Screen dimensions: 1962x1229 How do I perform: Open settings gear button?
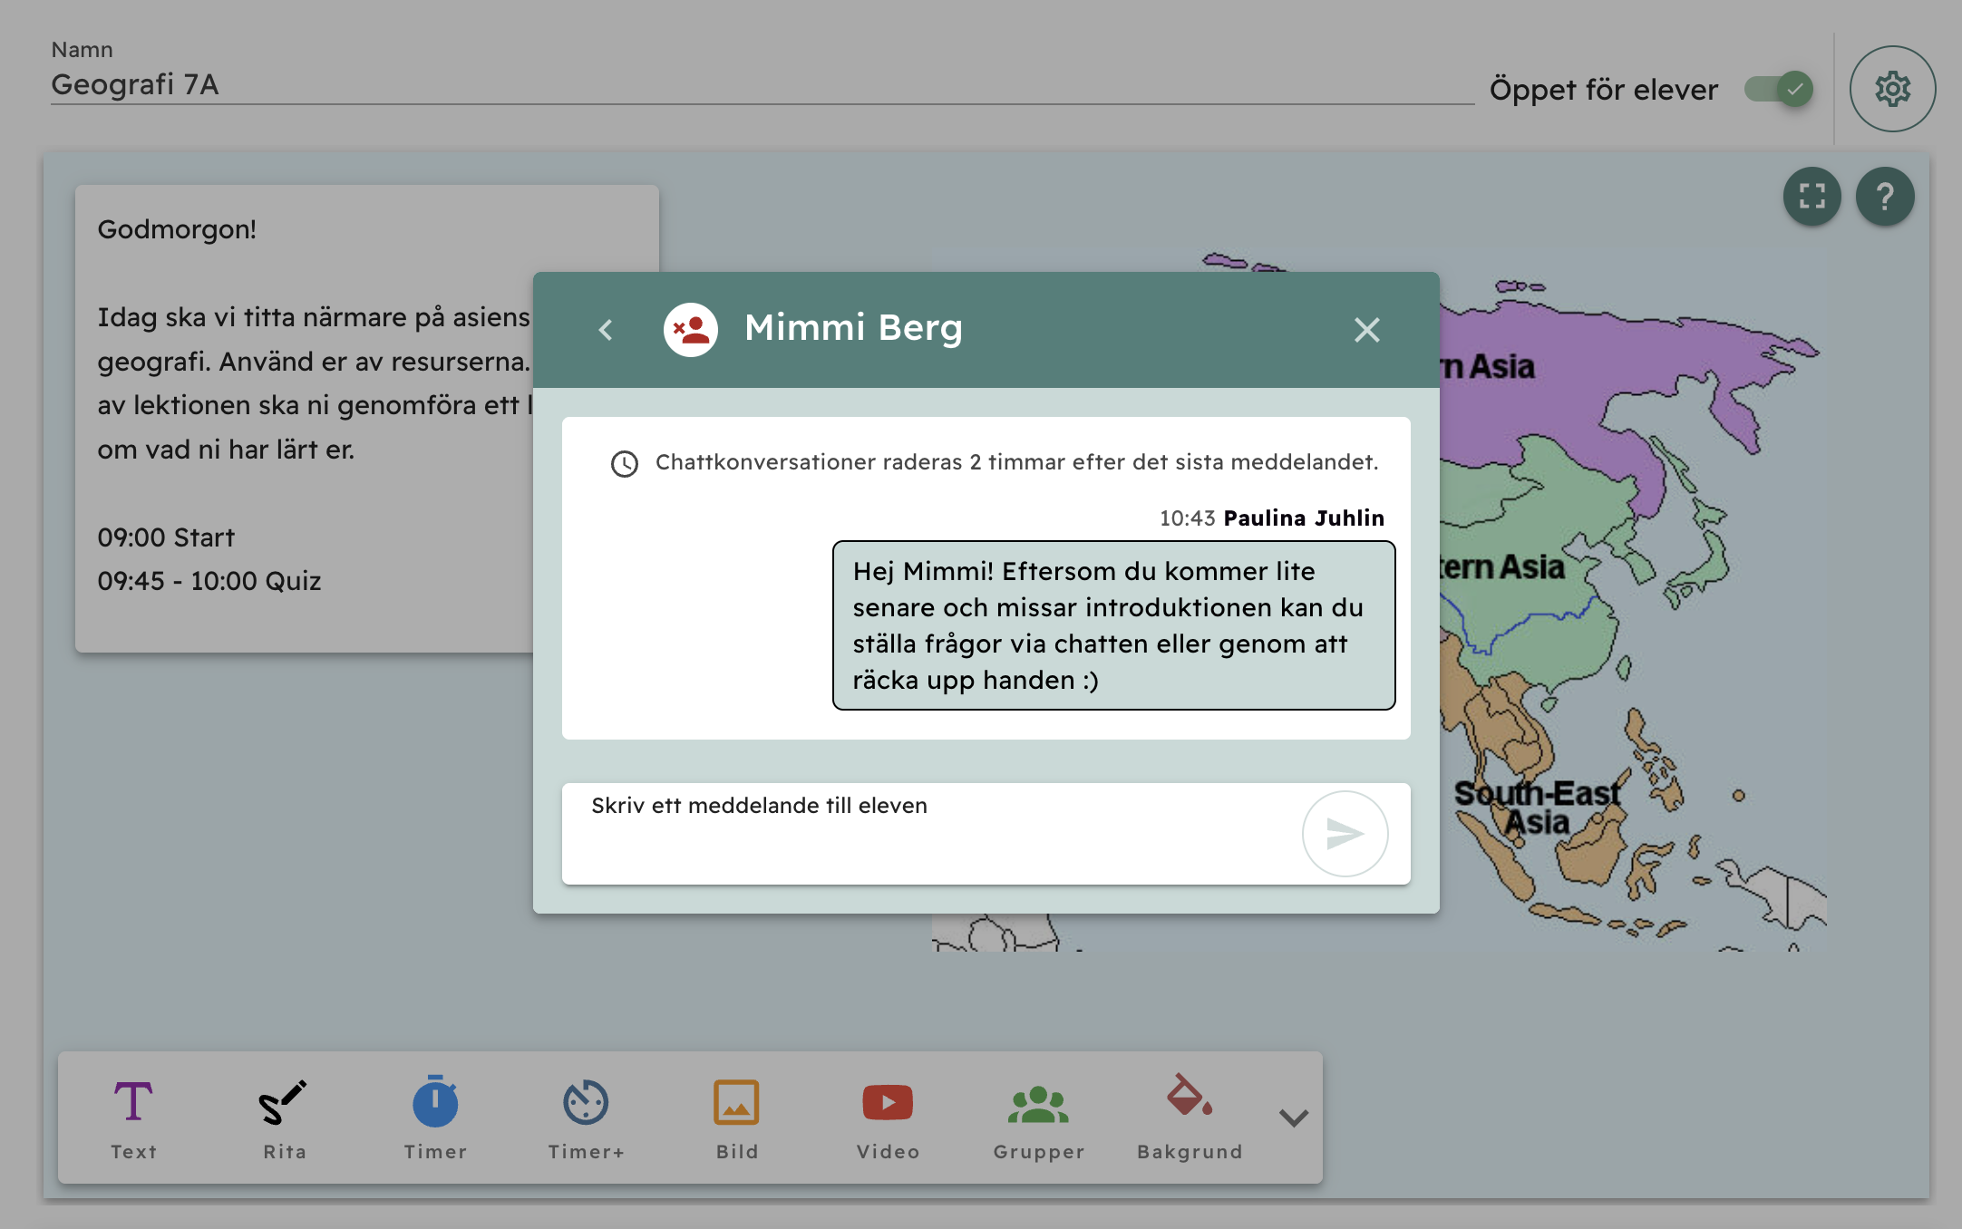(x=1892, y=89)
